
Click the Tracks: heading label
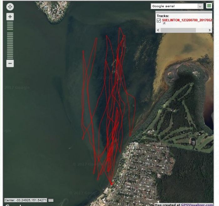coord(163,16)
